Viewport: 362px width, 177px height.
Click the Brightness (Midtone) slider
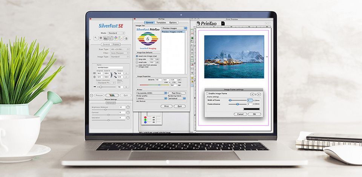(109, 110)
